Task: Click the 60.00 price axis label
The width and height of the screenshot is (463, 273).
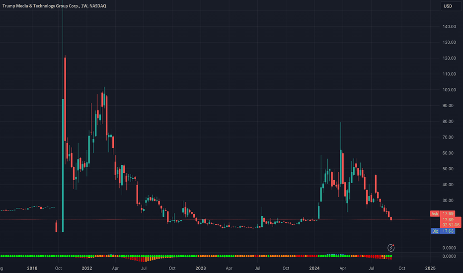Action: pos(449,153)
